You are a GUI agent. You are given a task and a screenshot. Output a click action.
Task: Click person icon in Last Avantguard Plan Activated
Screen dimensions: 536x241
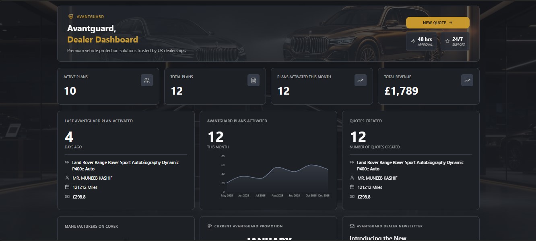[x=67, y=178]
